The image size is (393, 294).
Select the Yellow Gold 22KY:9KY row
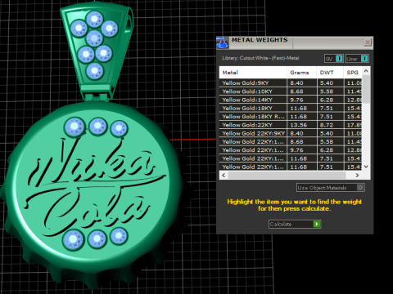coord(291,133)
